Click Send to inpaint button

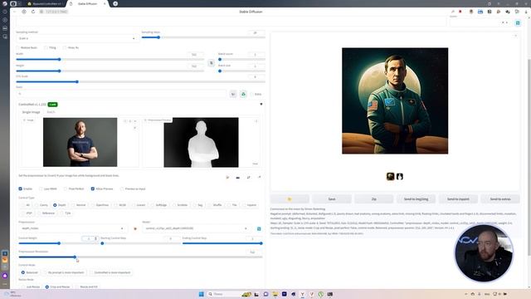coord(458,199)
